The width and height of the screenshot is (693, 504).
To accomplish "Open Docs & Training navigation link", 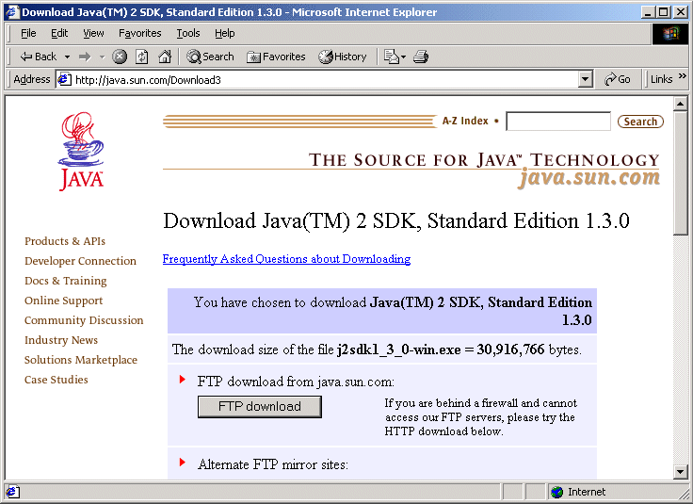I will pyautogui.click(x=65, y=281).
